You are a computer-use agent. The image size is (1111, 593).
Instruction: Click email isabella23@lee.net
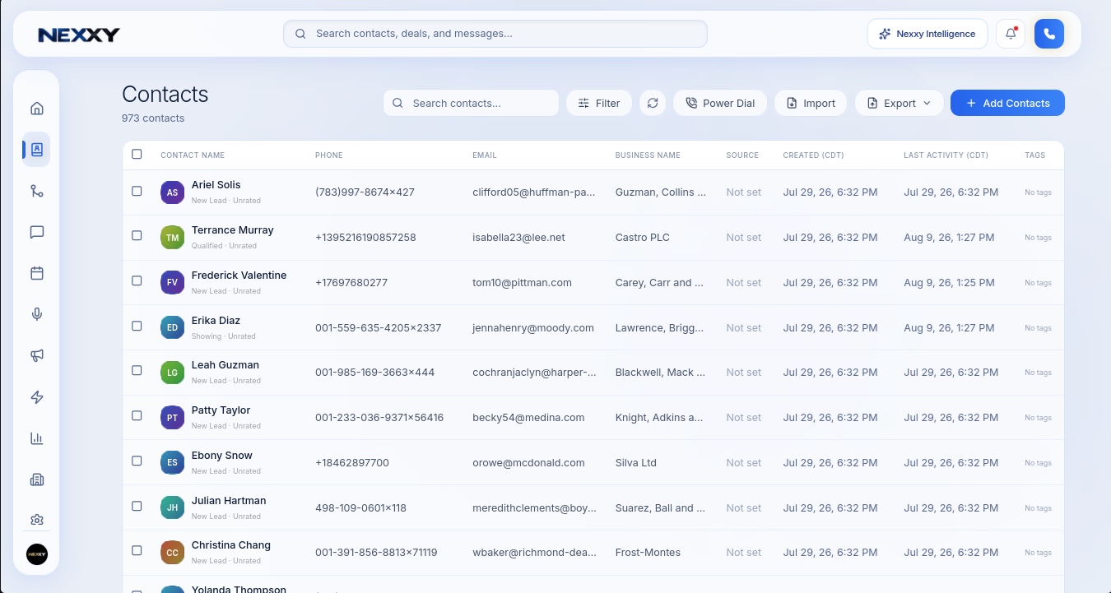[x=518, y=238]
